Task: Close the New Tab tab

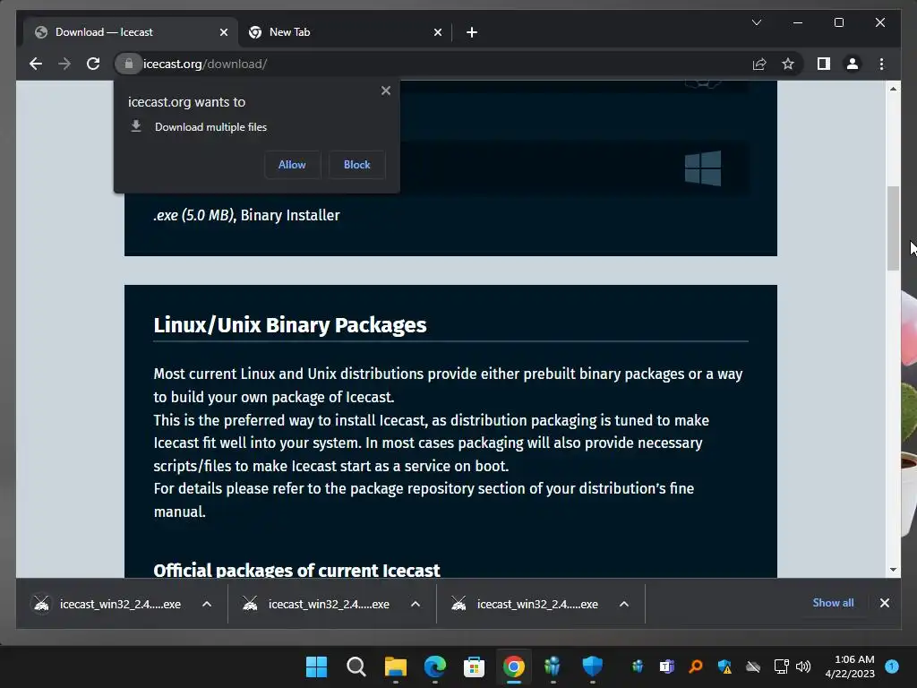Action: point(437,32)
